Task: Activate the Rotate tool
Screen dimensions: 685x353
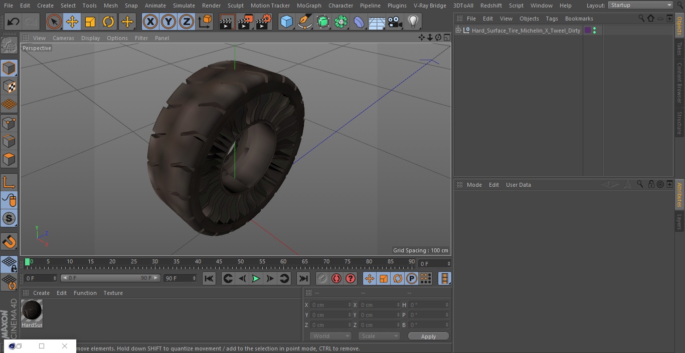Action: point(108,22)
